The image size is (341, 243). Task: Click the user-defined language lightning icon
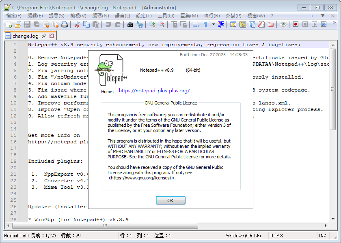tap(233, 24)
